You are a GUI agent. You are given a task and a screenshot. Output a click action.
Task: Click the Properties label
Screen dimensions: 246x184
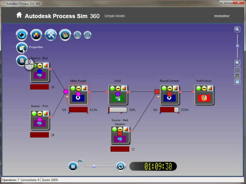36,47
